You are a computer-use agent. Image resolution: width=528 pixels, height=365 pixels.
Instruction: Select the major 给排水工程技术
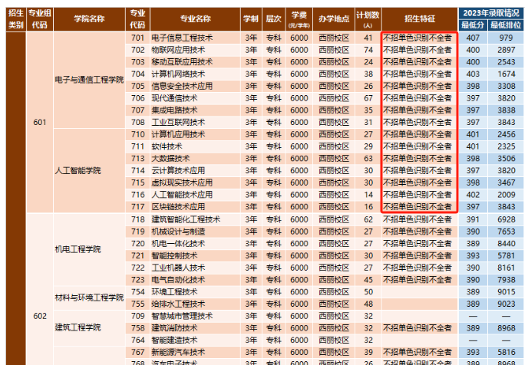pos(195,304)
